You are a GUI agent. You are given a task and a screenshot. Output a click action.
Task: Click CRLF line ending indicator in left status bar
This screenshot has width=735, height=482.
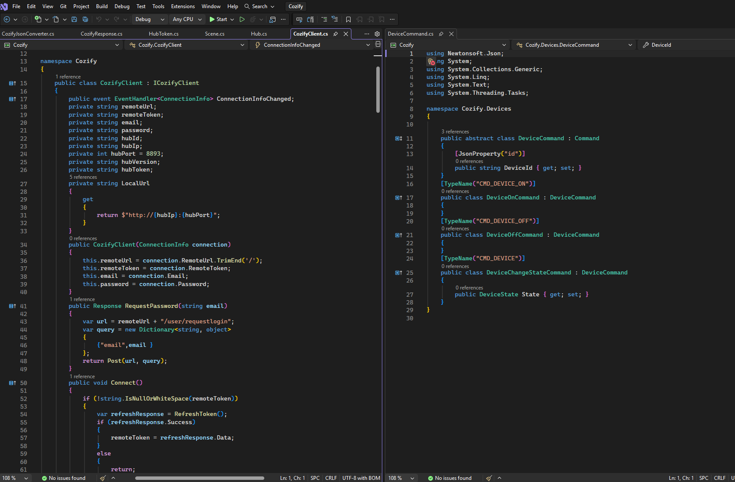tap(331, 478)
